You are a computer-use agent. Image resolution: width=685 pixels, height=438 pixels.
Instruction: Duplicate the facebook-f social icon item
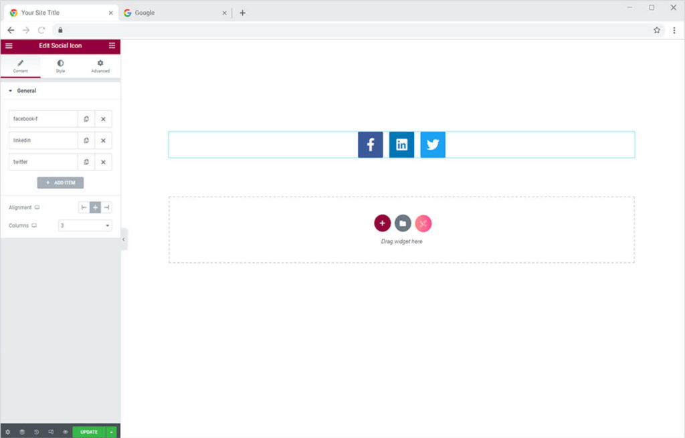86,119
